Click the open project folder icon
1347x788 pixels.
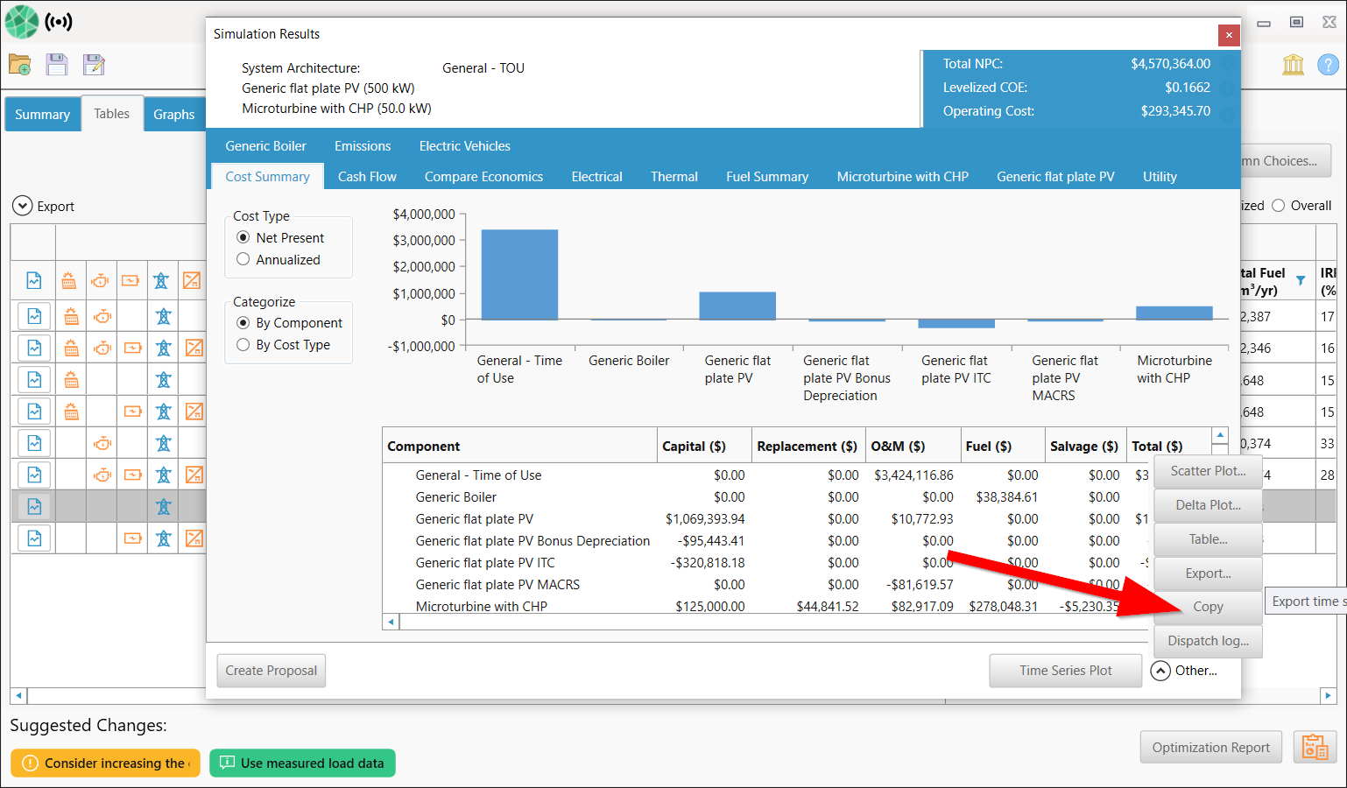click(x=19, y=64)
